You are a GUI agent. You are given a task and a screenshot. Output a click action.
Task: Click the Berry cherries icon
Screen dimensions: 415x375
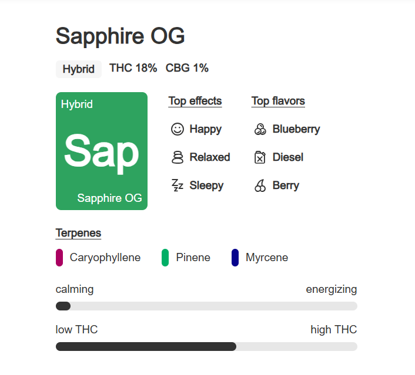[260, 185]
